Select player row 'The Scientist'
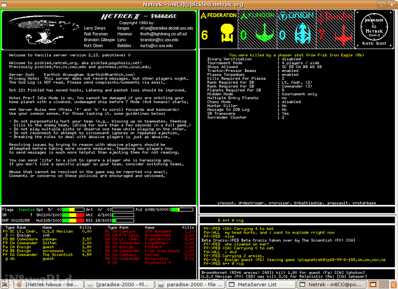 click(47, 255)
